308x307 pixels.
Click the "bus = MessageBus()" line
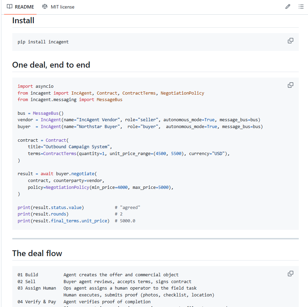[41, 113]
